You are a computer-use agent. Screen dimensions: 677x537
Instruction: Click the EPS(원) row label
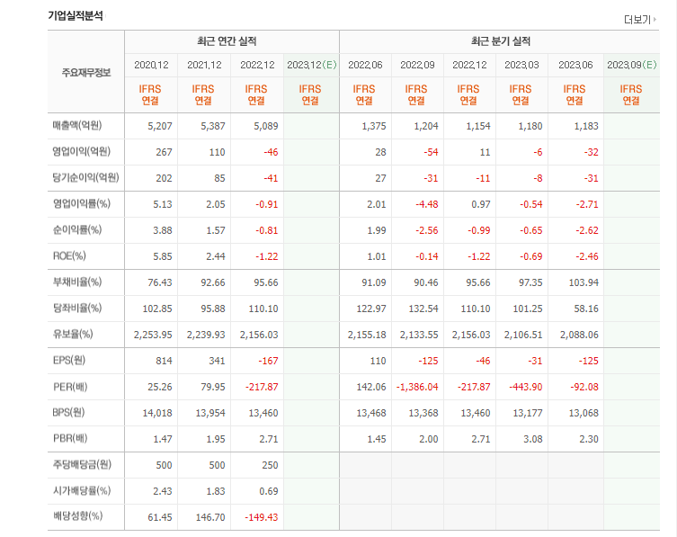[x=69, y=360]
